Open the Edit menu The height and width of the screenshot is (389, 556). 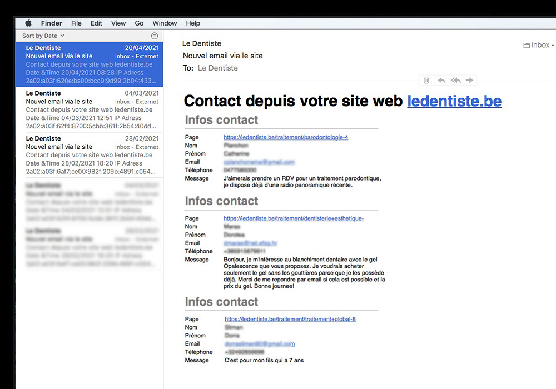click(96, 23)
